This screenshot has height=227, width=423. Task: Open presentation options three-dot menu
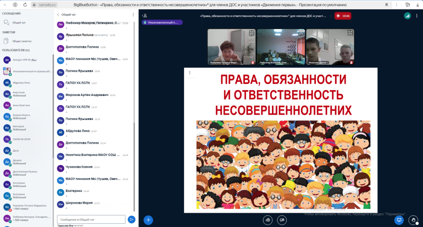pos(189,73)
